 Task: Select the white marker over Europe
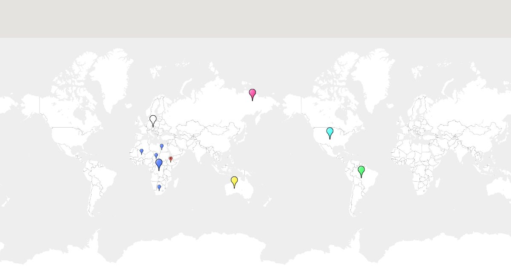point(153,121)
